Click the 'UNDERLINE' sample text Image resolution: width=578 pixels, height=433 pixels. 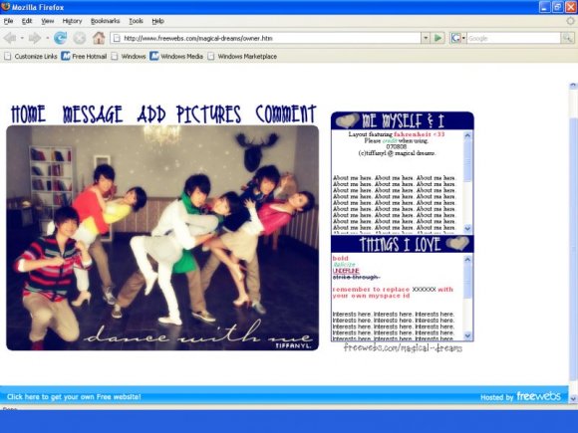click(346, 271)
